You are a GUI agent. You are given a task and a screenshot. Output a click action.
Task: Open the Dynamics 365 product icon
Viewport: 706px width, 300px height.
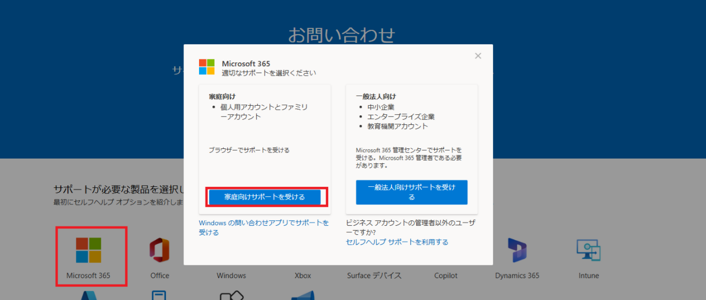pos(517,250)
